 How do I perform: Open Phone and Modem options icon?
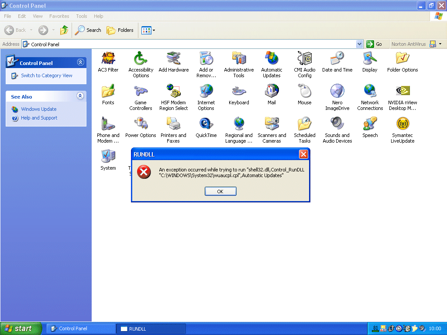pos(108,124)
